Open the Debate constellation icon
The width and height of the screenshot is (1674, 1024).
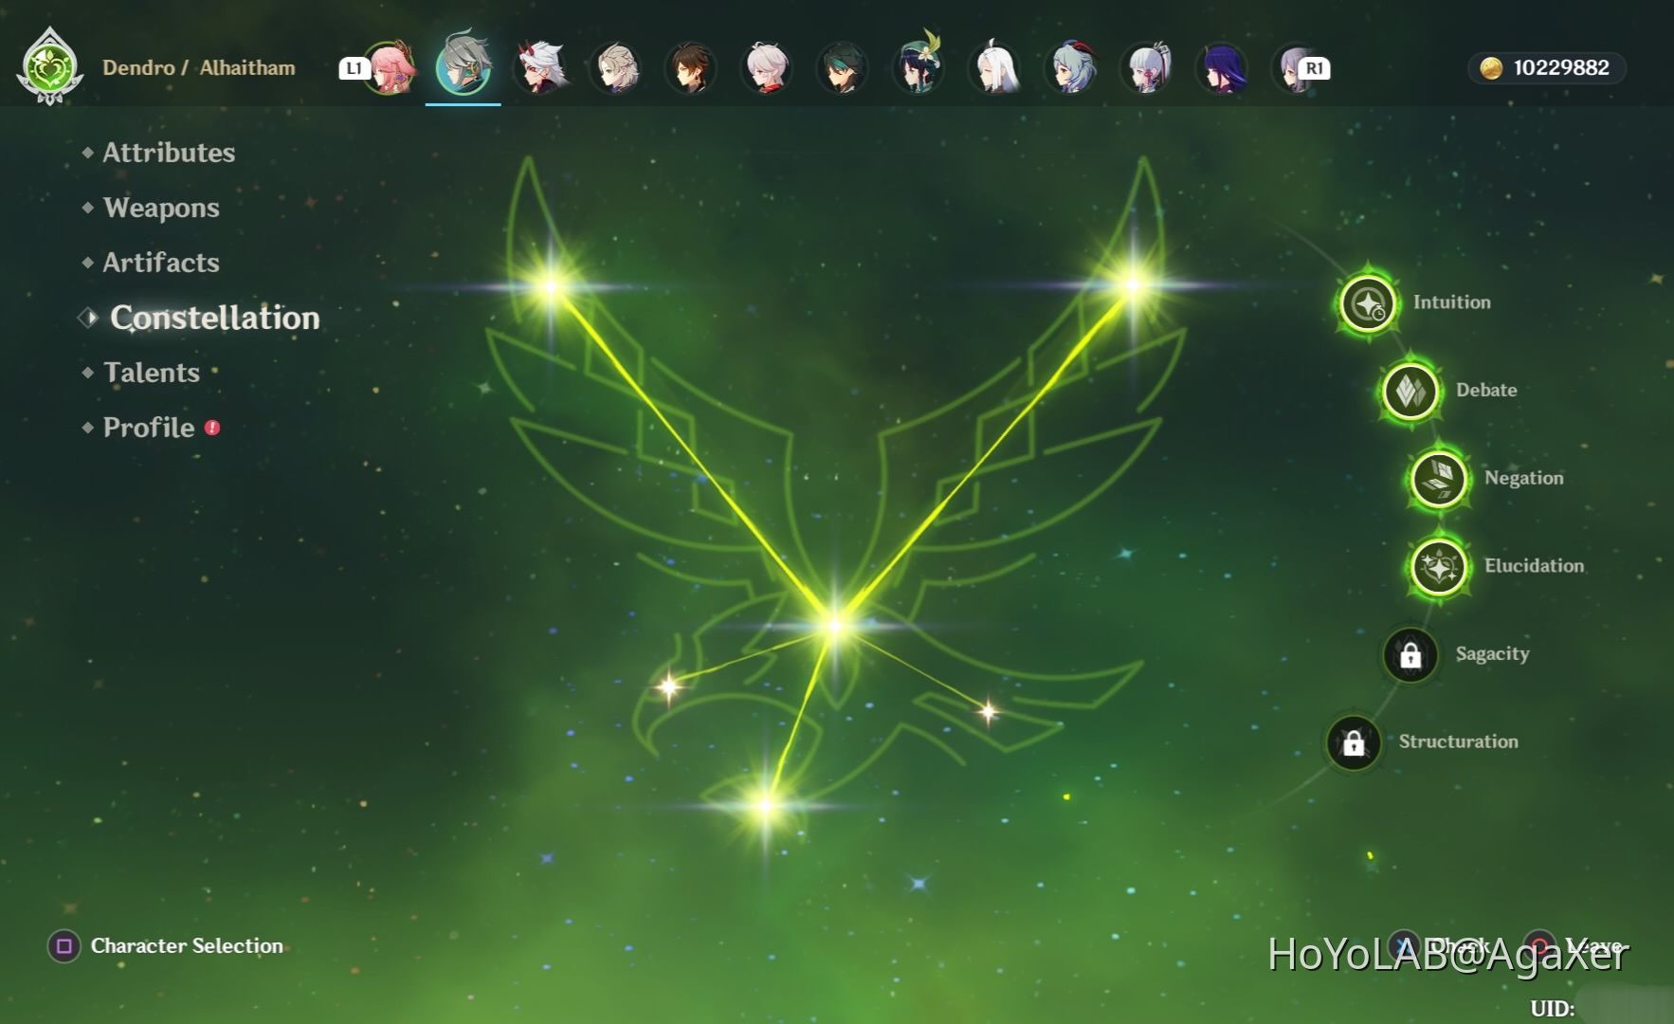1410,391
